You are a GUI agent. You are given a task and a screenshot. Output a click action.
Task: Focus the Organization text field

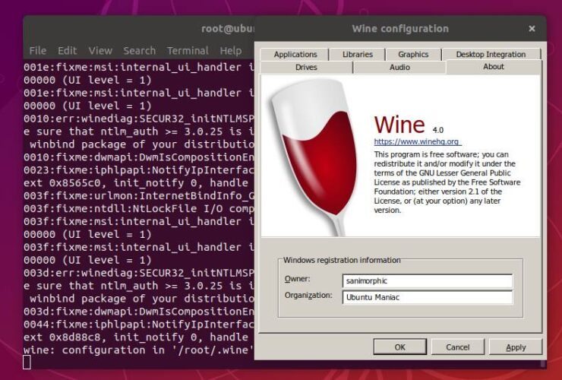tap(427, 297)
